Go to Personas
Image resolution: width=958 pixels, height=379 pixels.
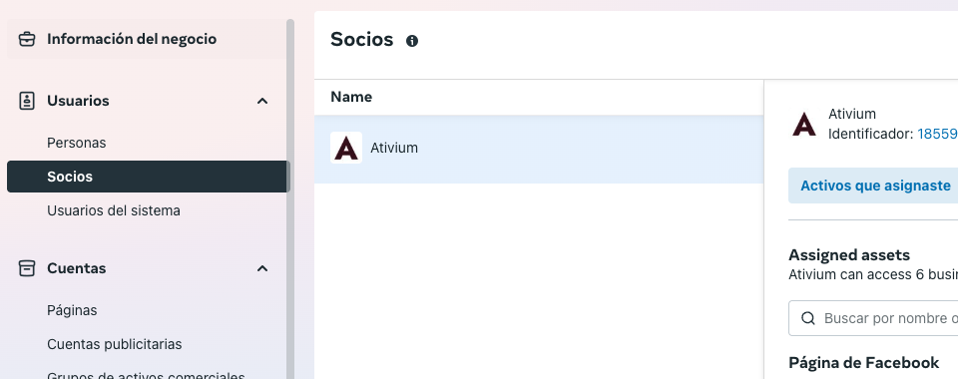[77, 143]
